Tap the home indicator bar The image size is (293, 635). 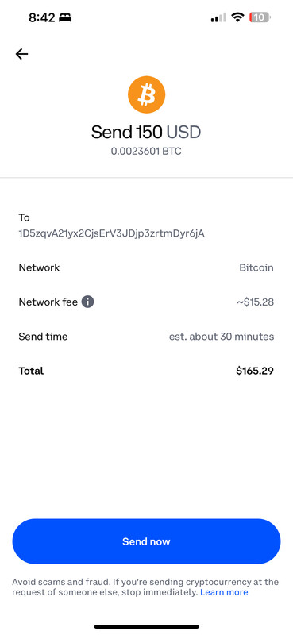[x=146, y=626]
